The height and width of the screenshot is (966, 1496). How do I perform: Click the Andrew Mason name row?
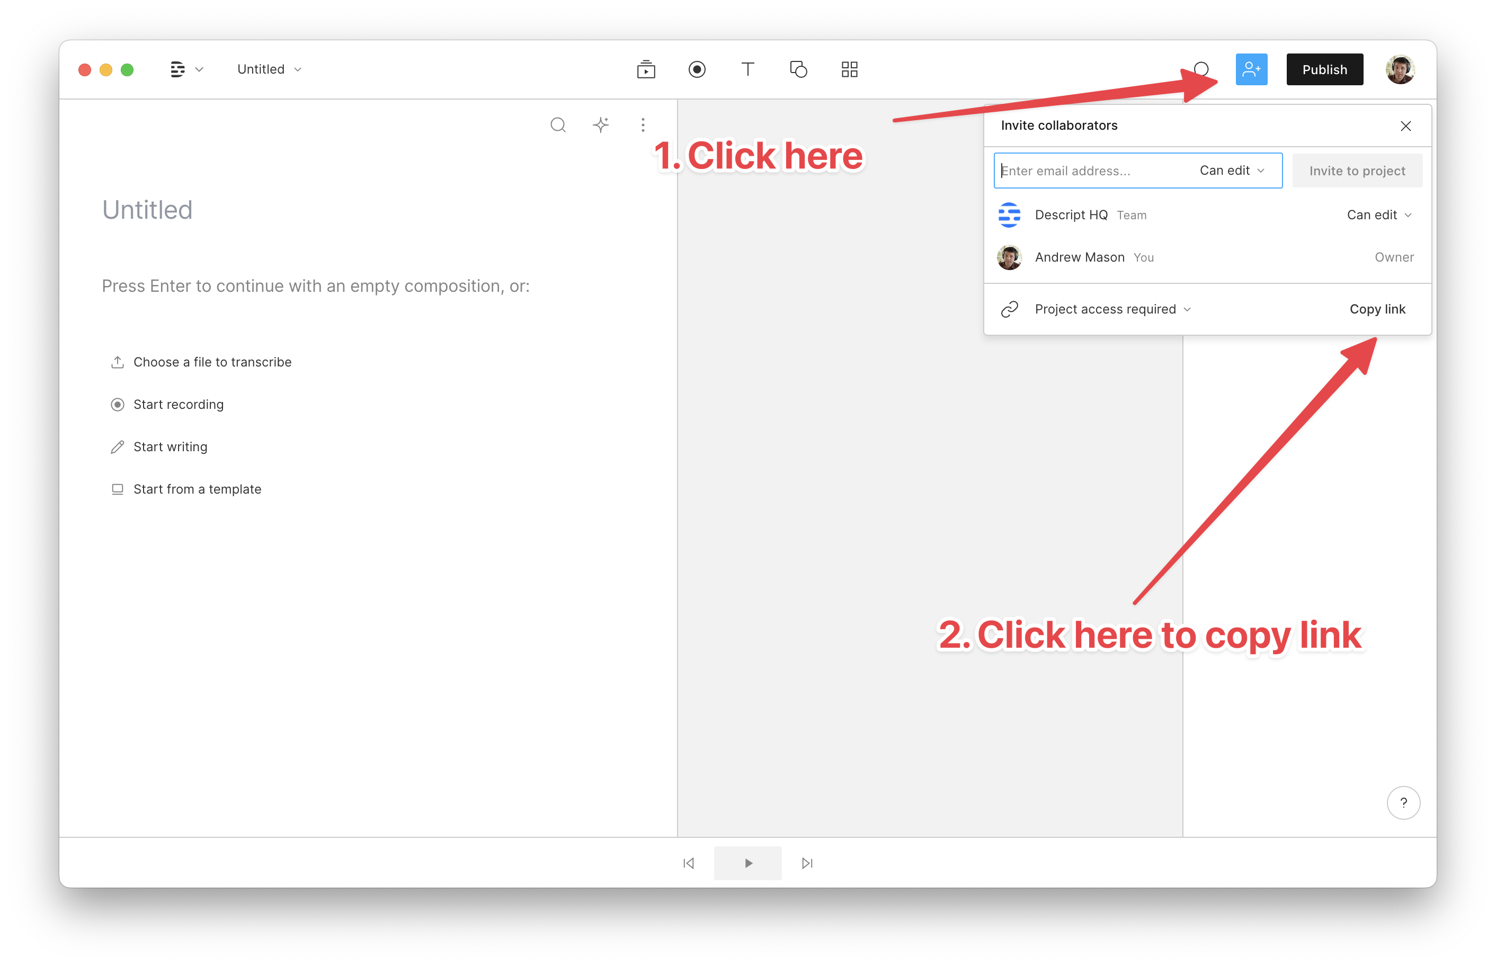(x=1207, y=257)
